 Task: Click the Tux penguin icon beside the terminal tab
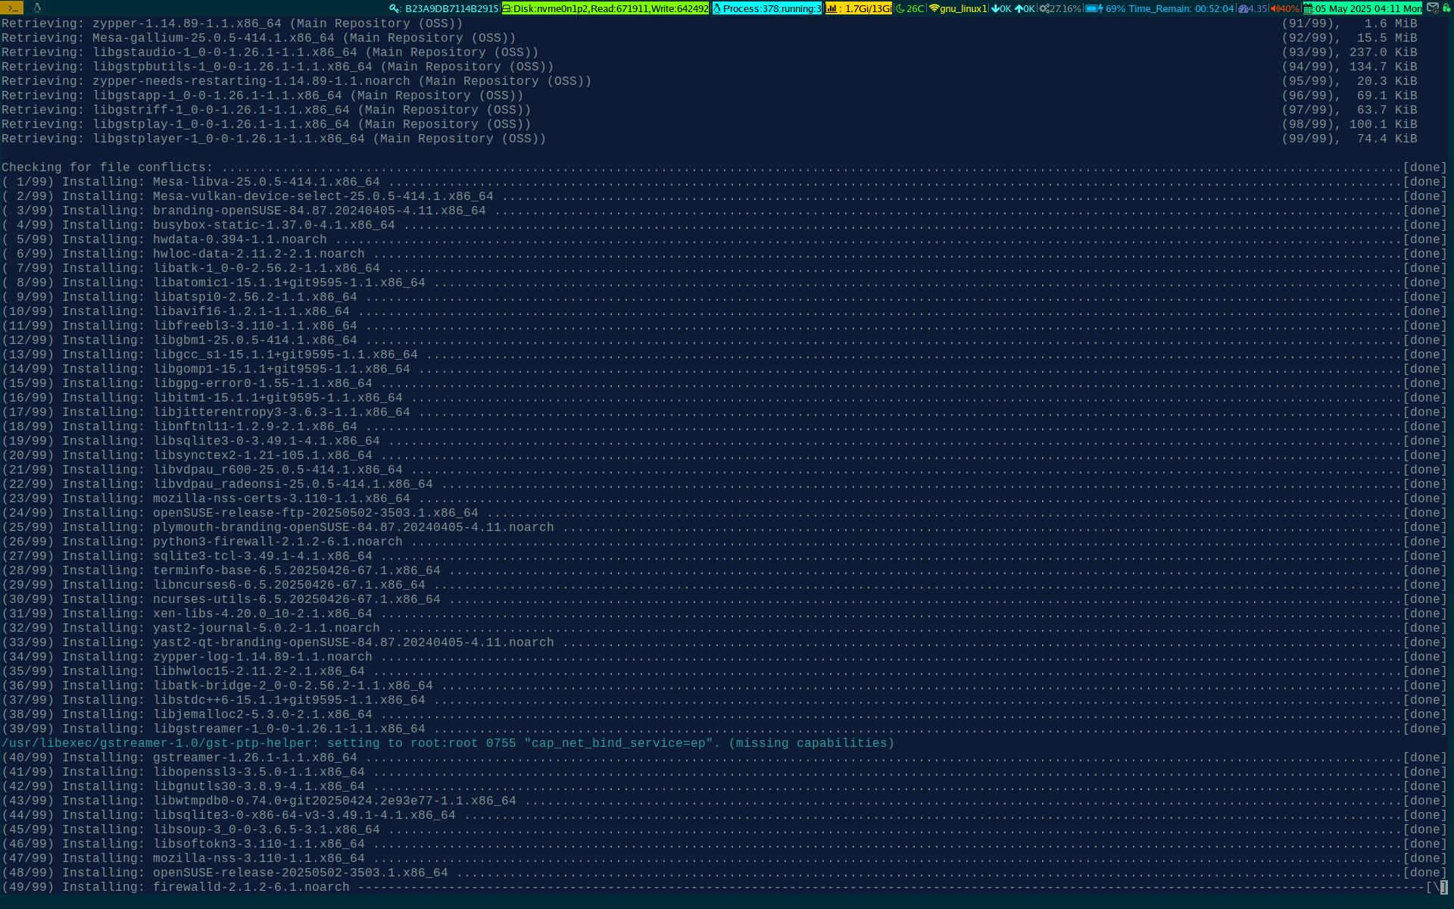[36, 8]
